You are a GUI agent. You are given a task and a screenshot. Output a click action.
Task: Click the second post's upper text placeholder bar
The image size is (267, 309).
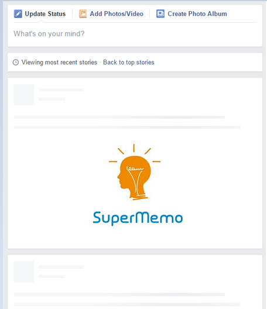tap(119, 294)
